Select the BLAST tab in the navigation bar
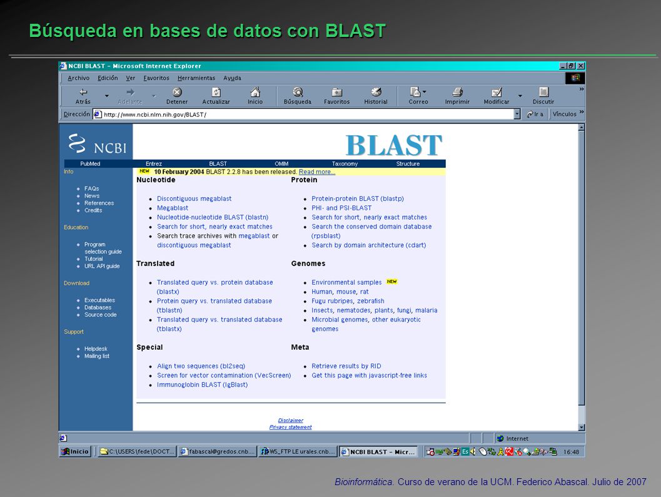Viewport: 661px width, 497px height. 218,164
